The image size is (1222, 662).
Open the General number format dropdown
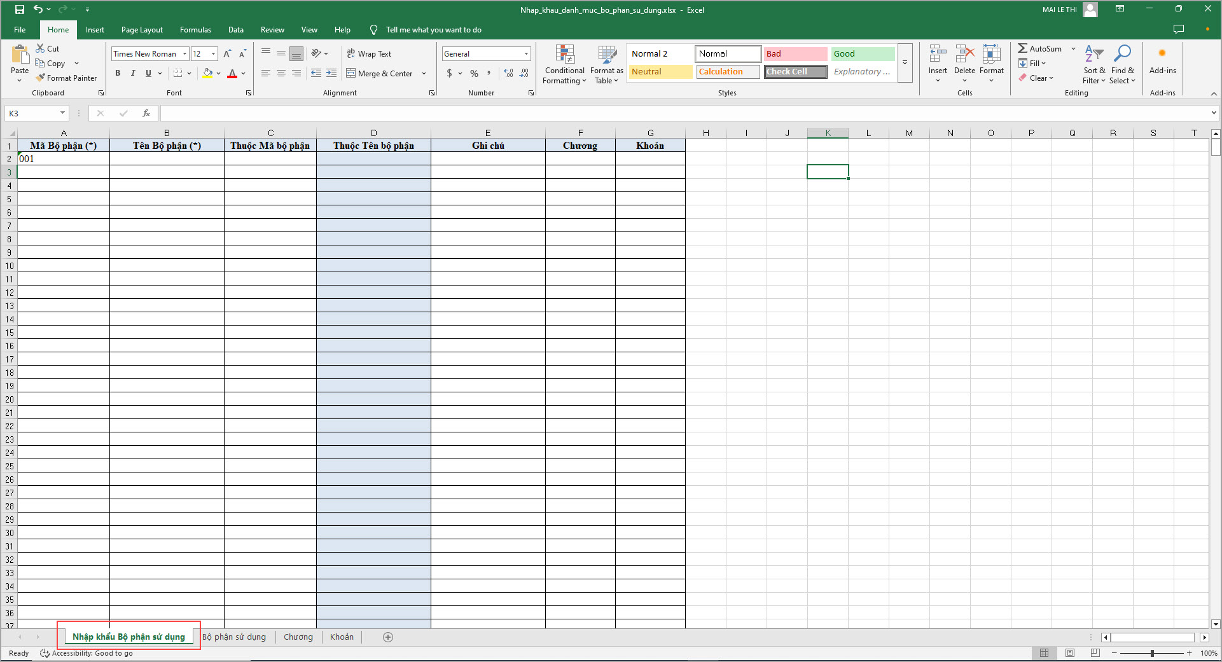(x=527, y=54)
